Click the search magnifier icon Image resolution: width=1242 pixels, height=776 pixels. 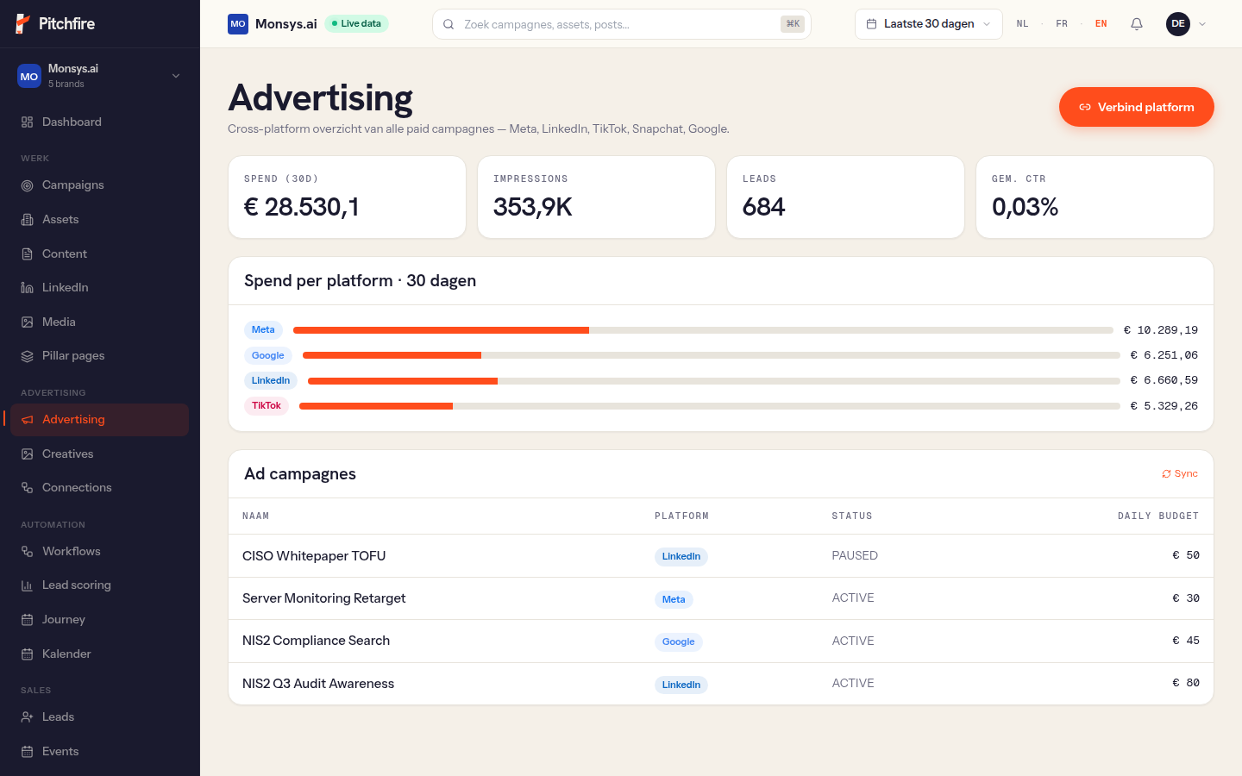click(x=448, y=24)
